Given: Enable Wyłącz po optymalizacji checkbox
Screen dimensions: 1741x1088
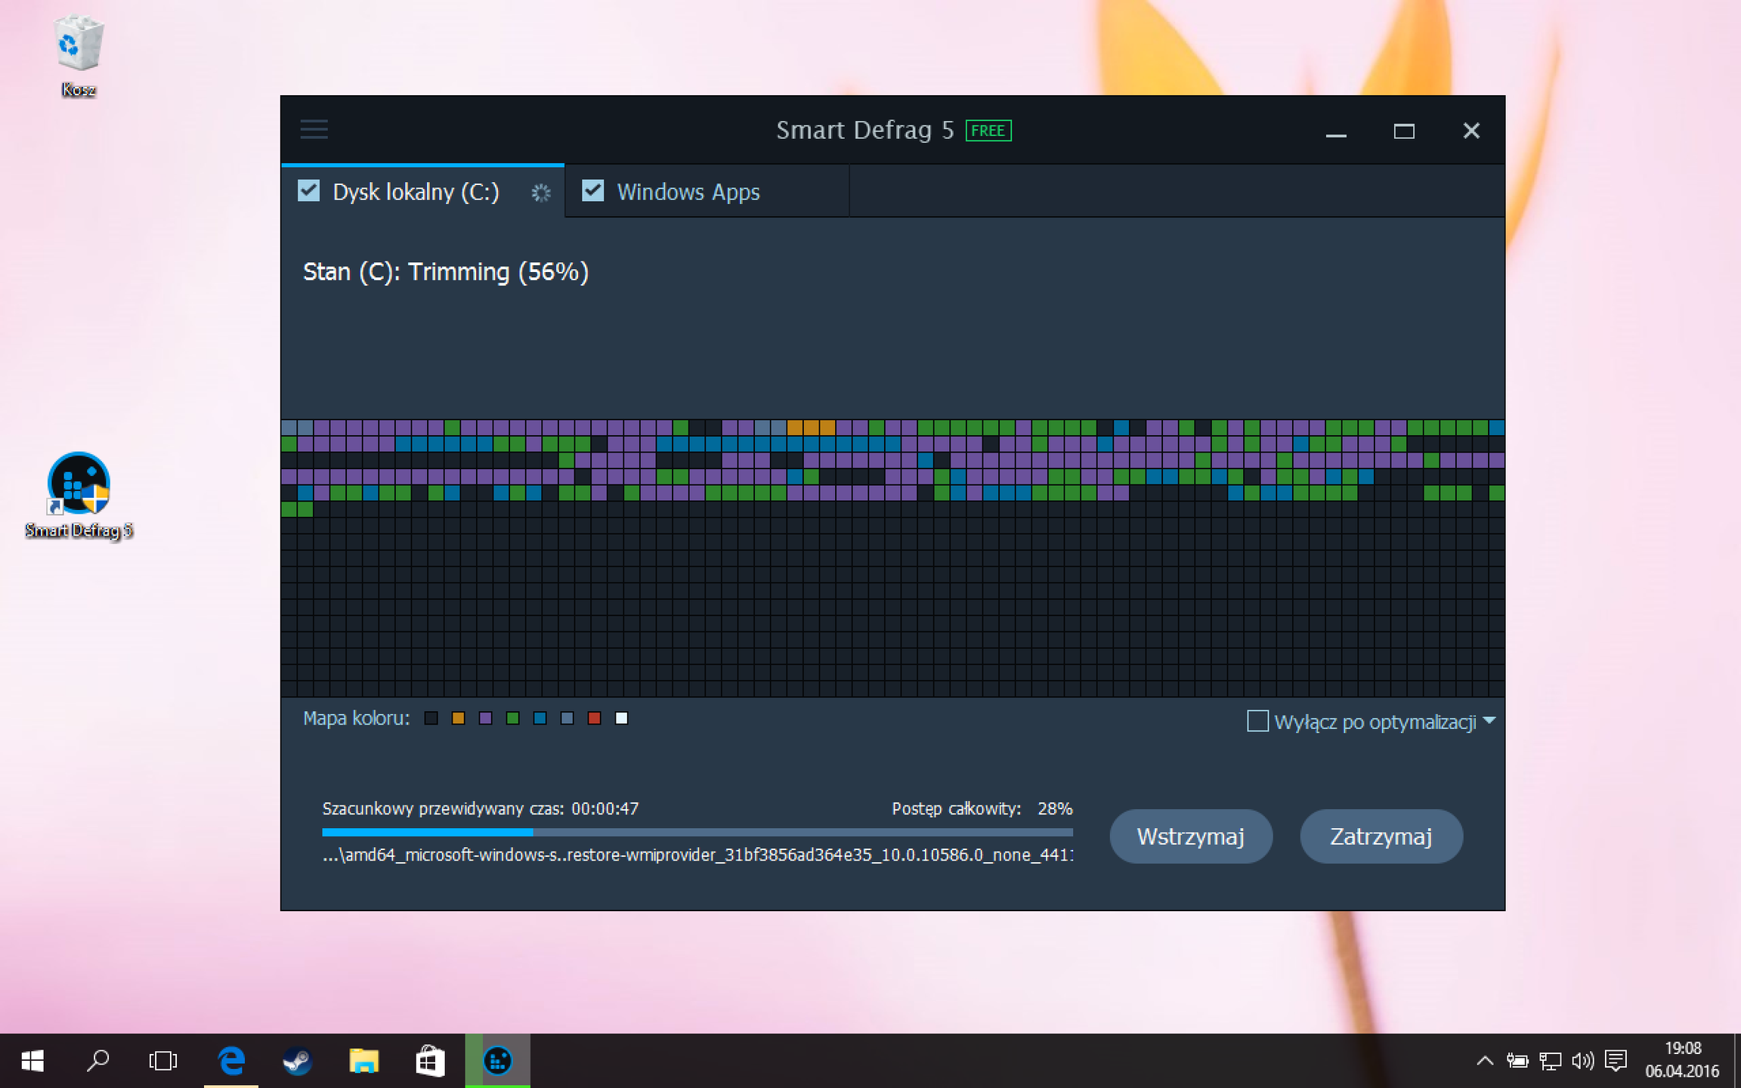Looking at the screenshot, I should (x=1257, y=721).
